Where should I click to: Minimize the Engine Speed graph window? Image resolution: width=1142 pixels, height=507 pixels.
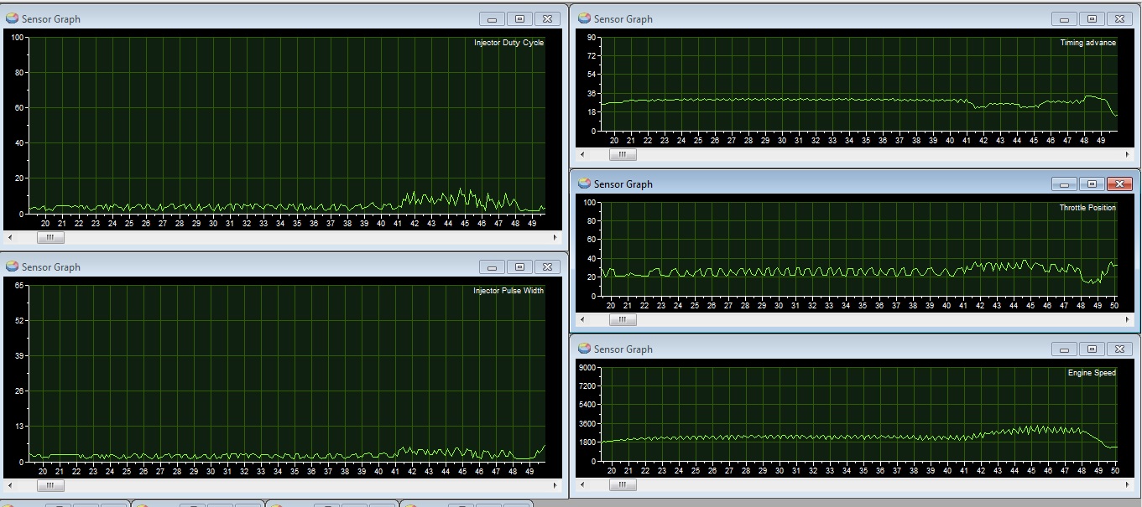pos(1064,349)
